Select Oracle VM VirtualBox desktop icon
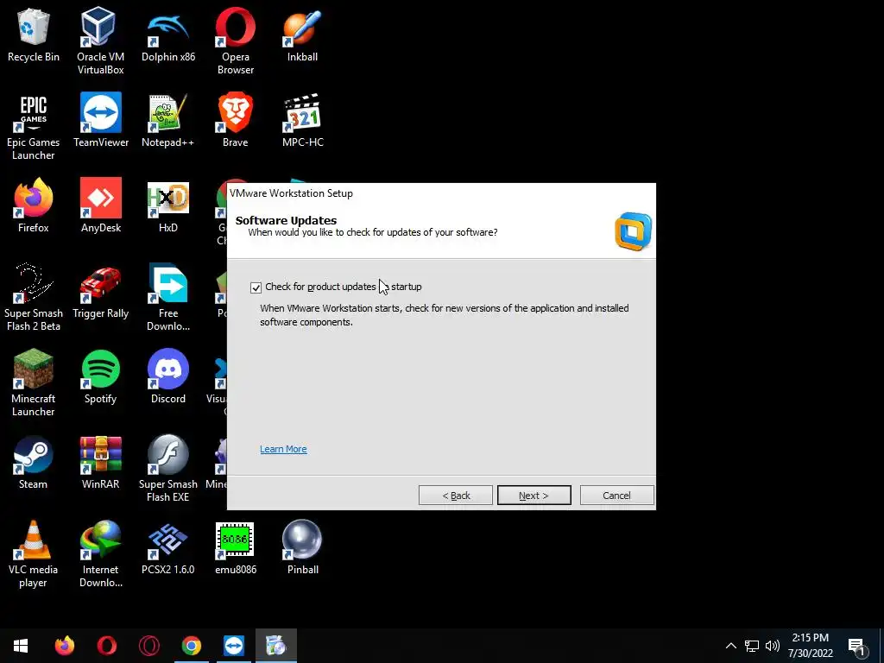 point(100,41)
